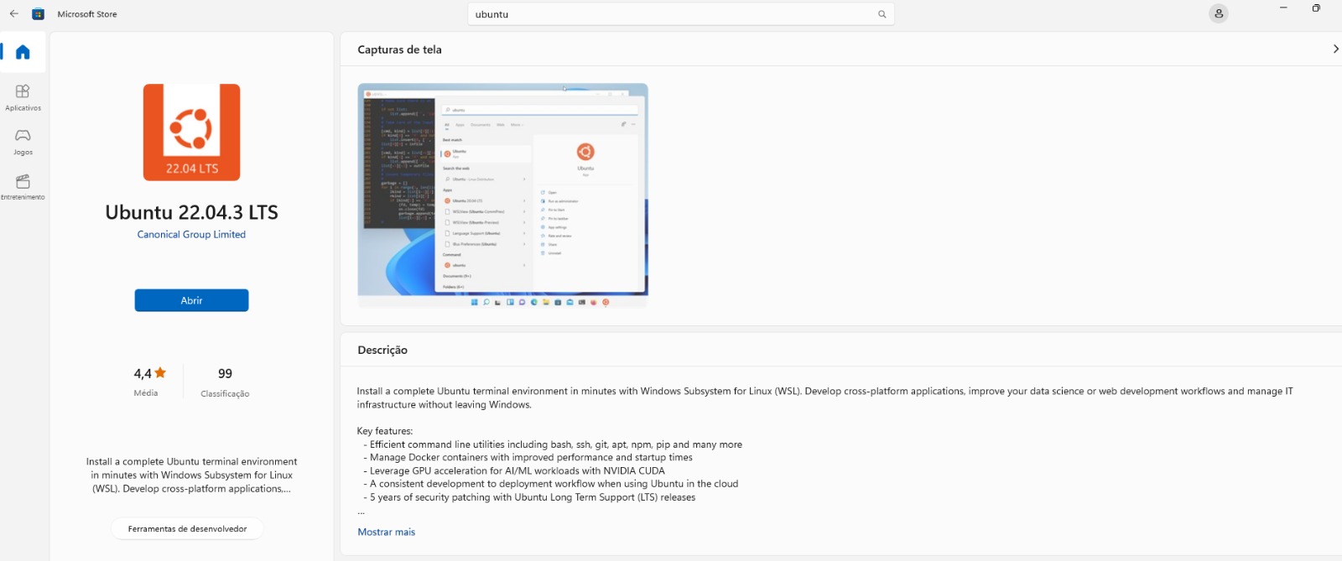The height and width of the screenshot is (561, 1342).
Task: Click the Ferramentas de desenvolvedor tag
Action: 187,529
